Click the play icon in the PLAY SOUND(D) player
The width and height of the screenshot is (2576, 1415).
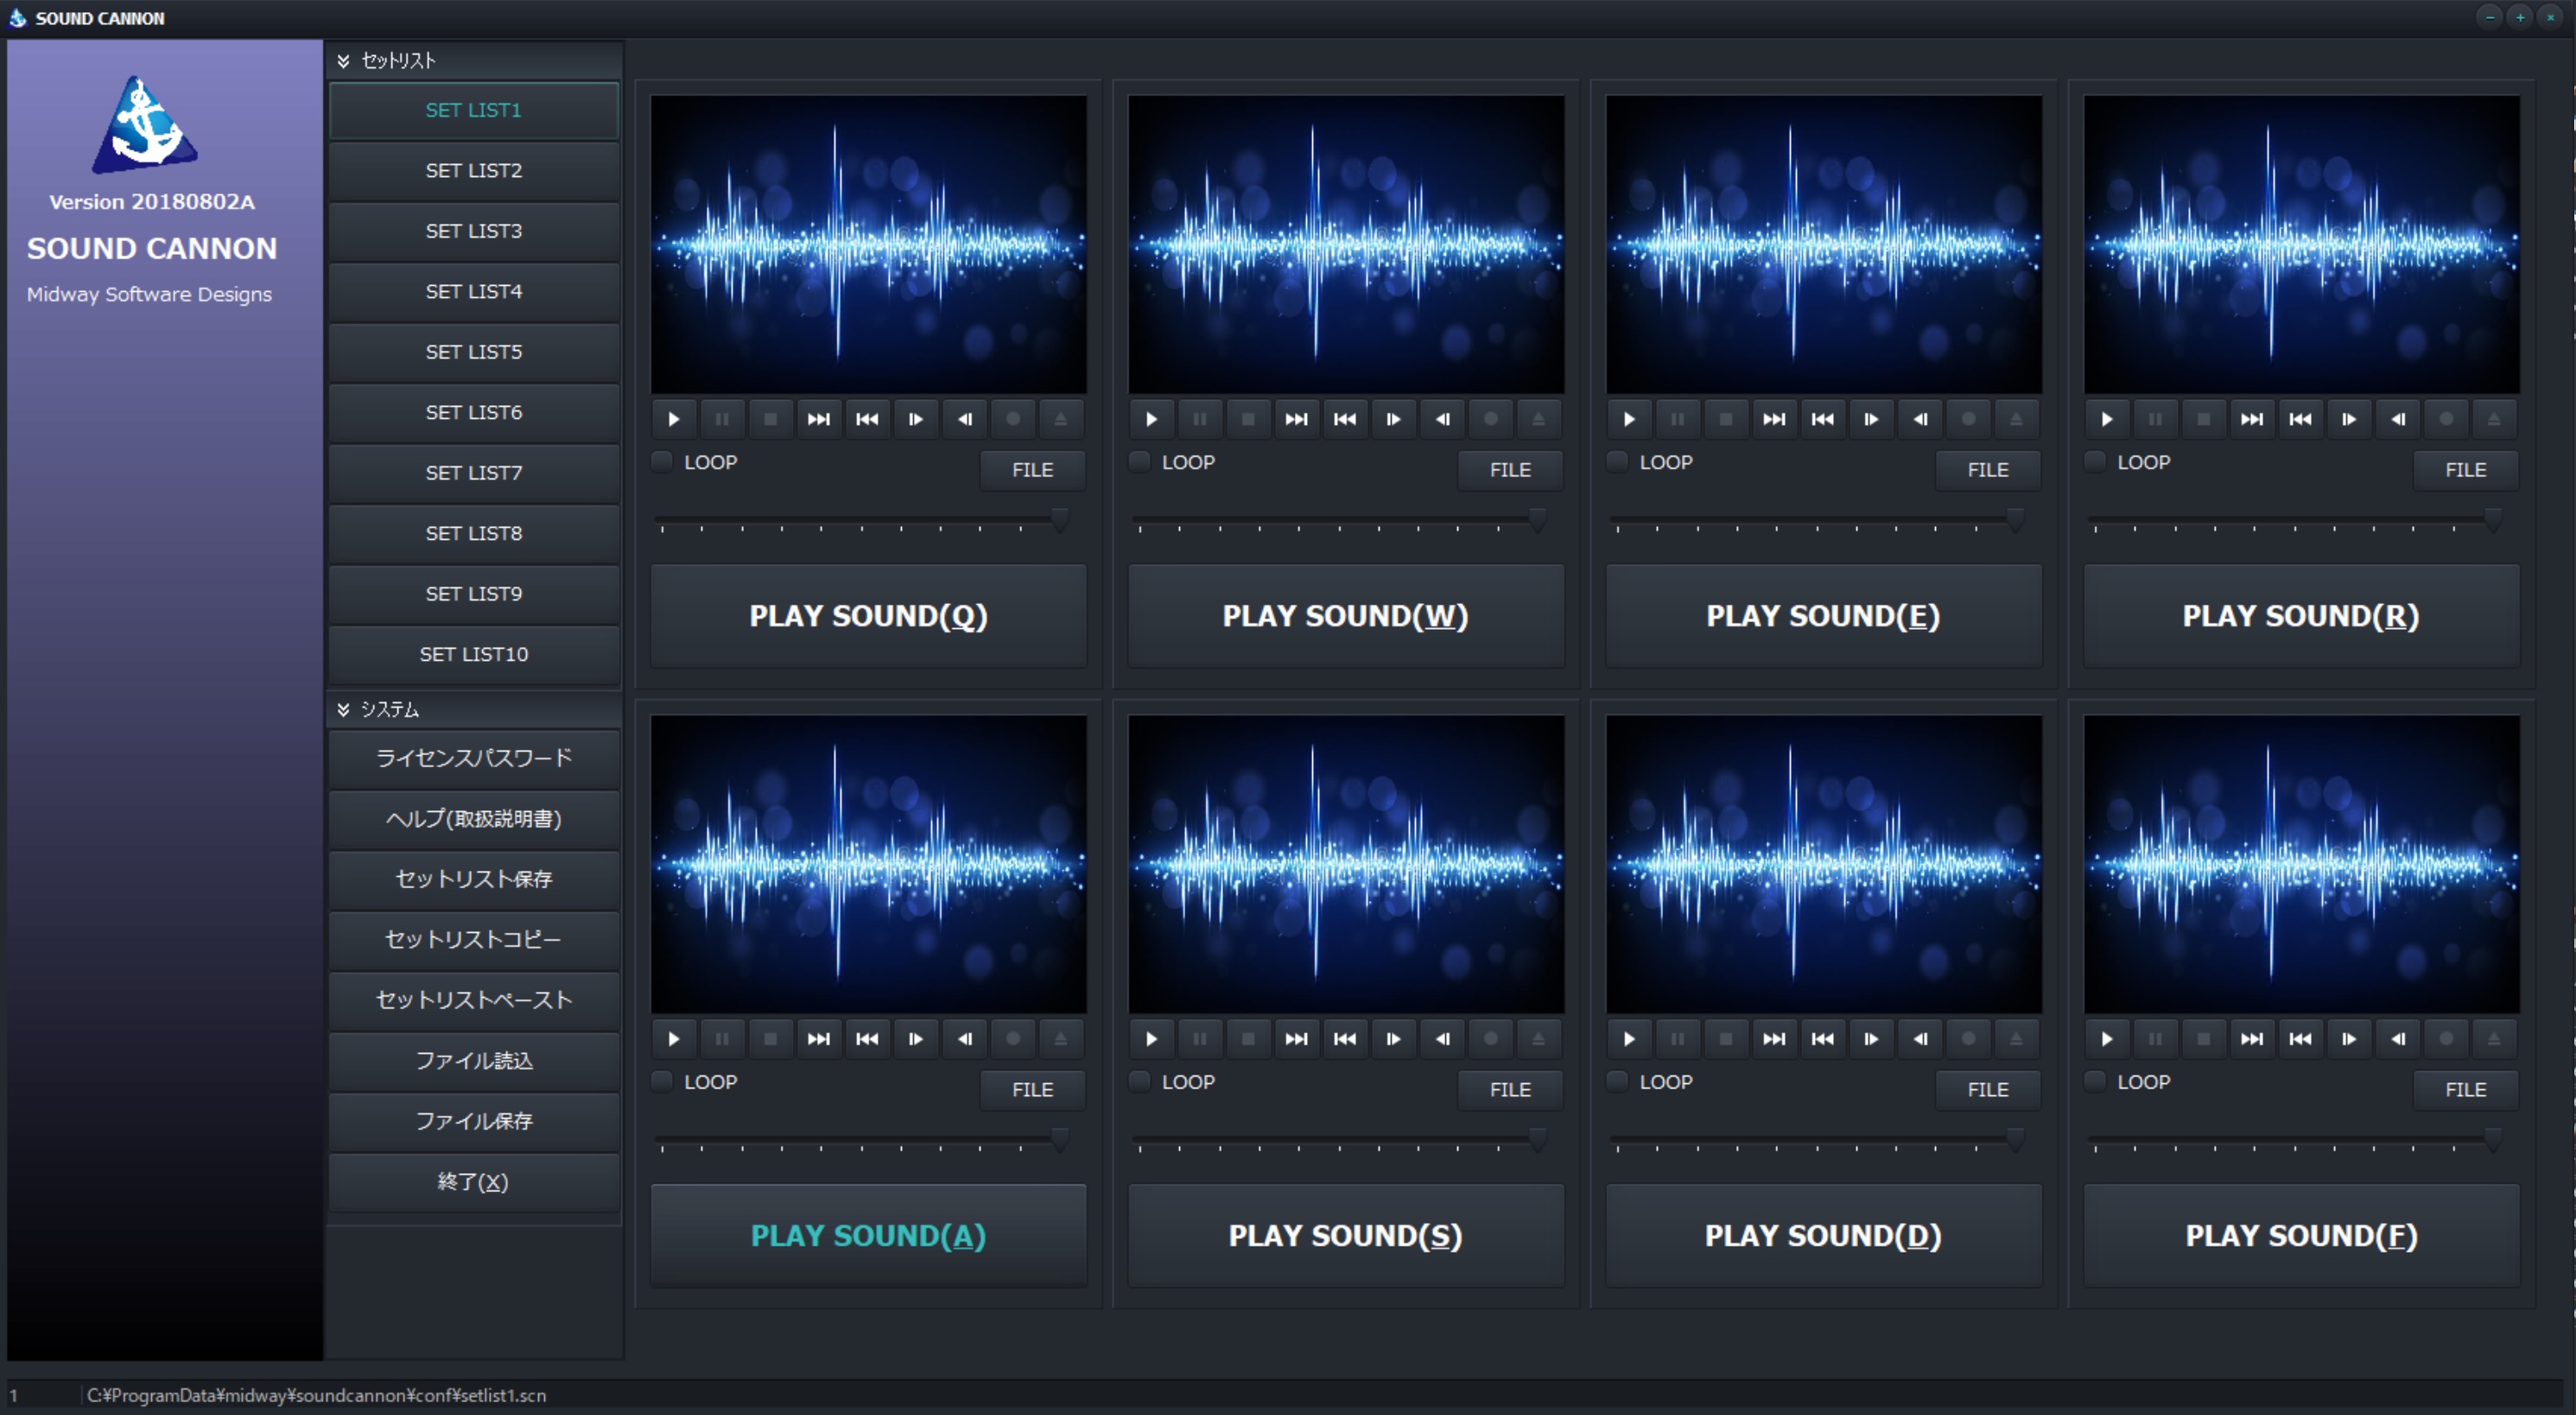pyautogui.click(x=1630, y=1039)
